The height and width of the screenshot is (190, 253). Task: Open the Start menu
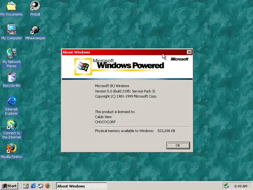coord(9,186)
